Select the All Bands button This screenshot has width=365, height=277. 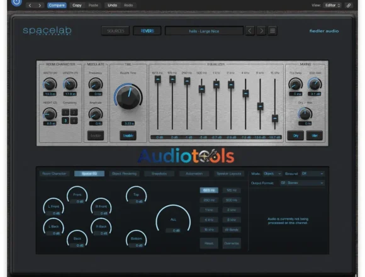coord(232,230)
